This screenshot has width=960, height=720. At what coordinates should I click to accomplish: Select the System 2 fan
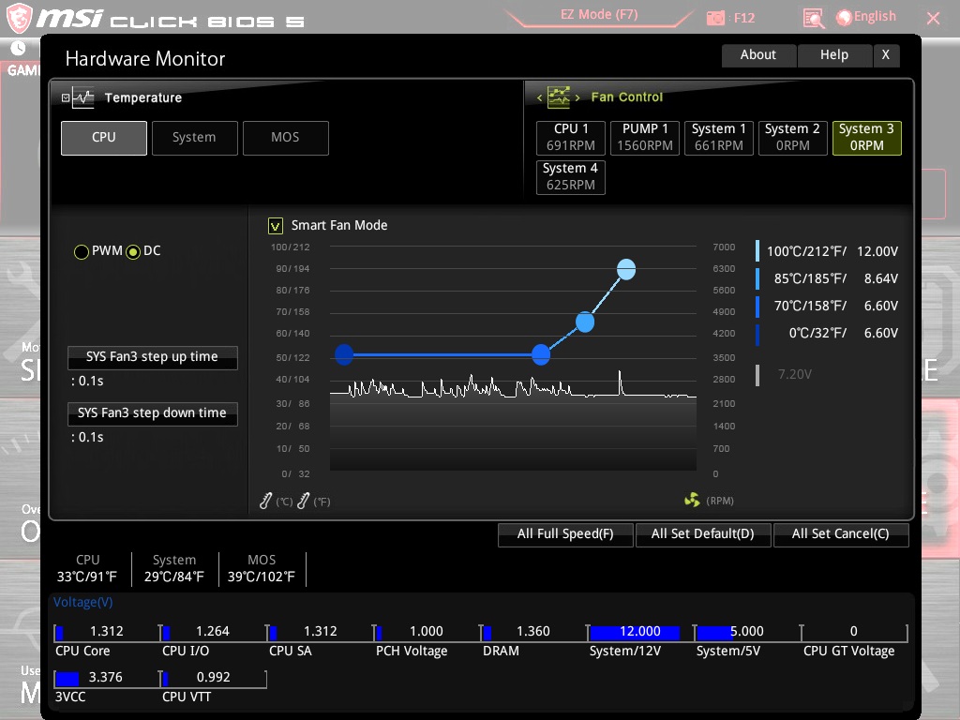coord(793,138)
